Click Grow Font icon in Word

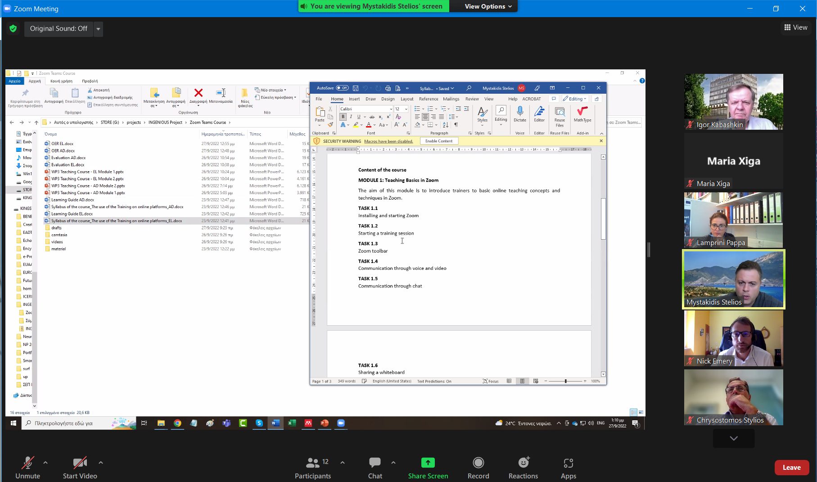pos(397,125)
